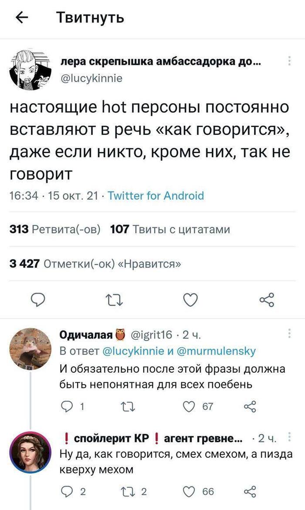305x510 pixels.
Task: Like the main tweet with heart
Action: click(190, 299)
